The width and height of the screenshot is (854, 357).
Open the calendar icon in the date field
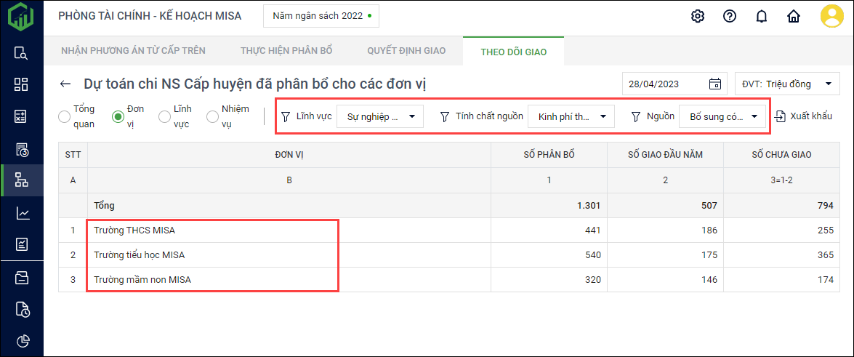coord(714,84)
